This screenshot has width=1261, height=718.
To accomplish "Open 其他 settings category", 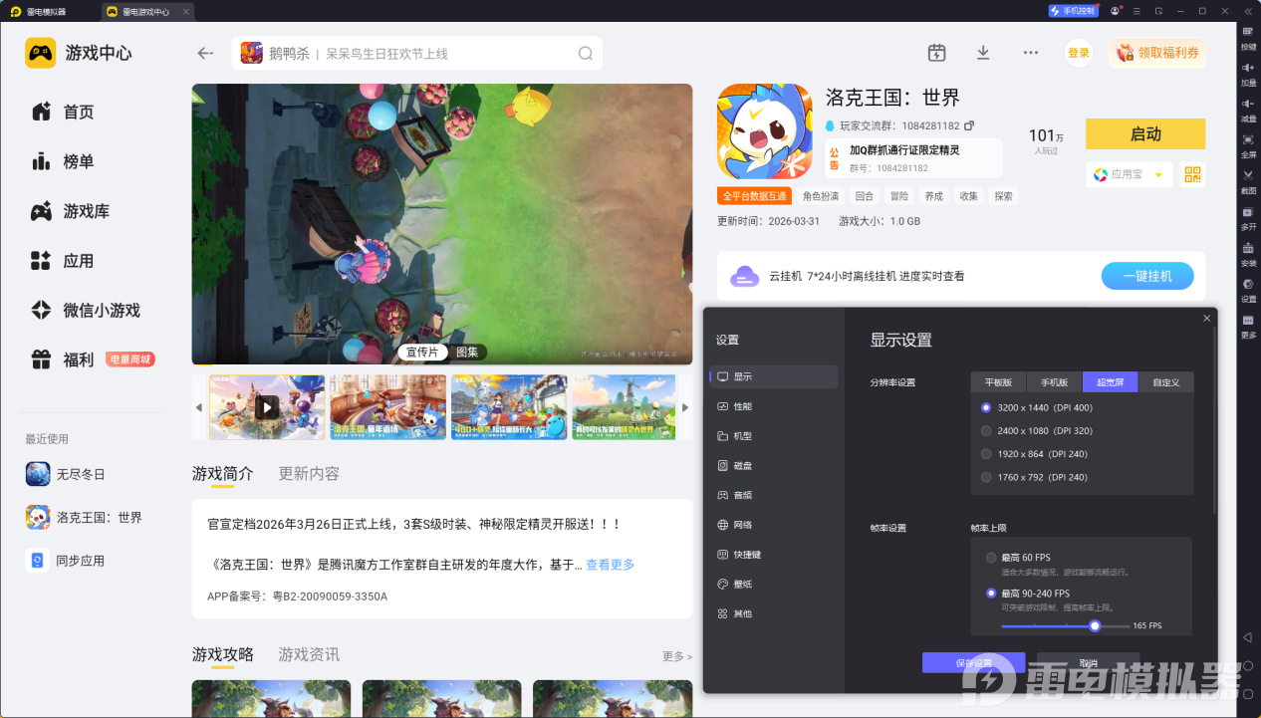I will click(774, 613).
